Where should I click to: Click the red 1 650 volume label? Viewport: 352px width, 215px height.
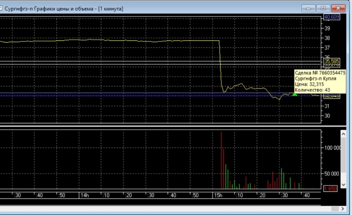coord(331,188)
